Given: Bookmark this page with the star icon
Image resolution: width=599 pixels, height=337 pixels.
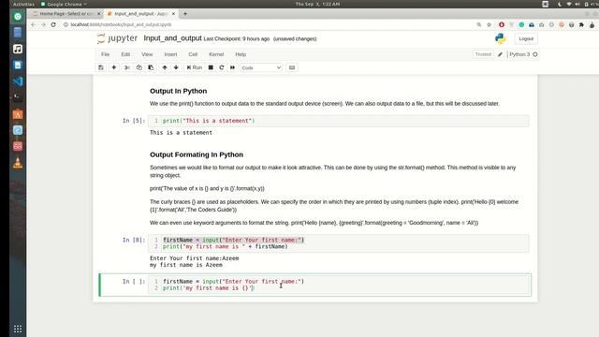Looking at the screenshot, I should 489,24.
